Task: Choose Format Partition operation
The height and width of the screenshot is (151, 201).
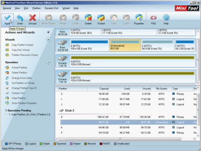Action: [x=20, y=67]
